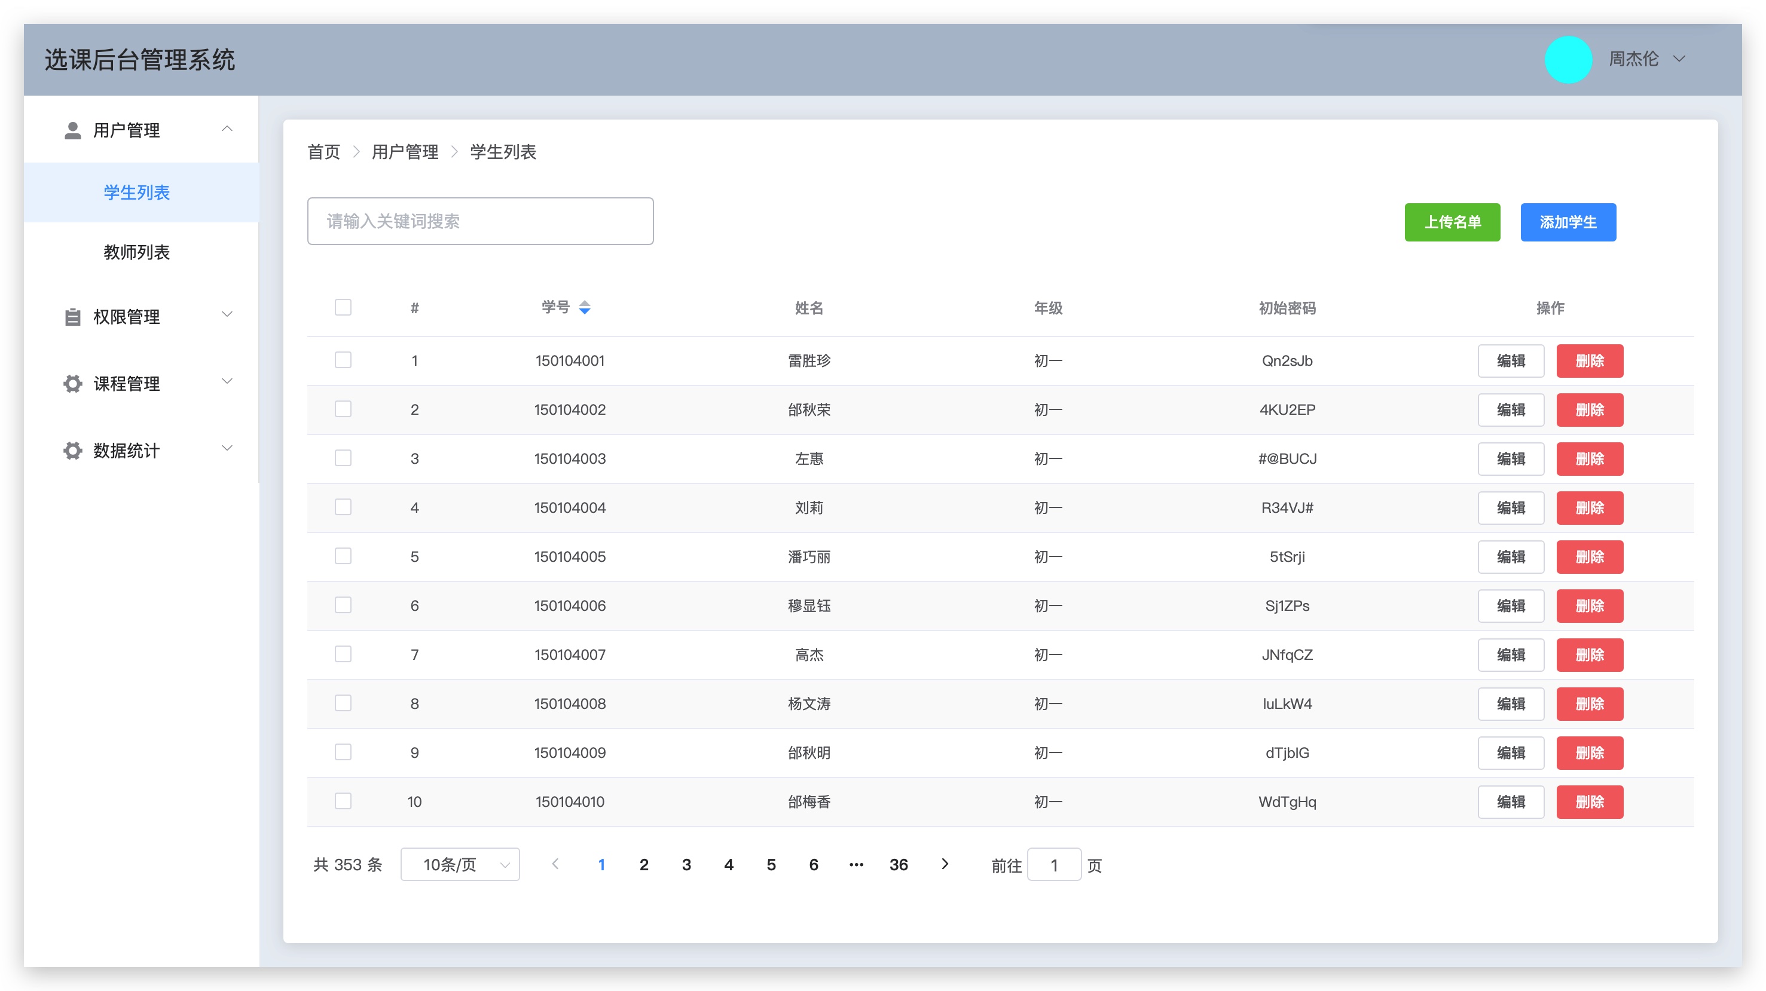Image resolution: width=1766 pixels, height=991 pixels.
Task: Click the previous page arrow
Action: click(555, 864)
